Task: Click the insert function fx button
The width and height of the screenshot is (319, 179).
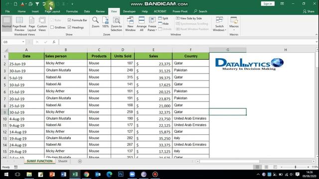Action: 54,42
